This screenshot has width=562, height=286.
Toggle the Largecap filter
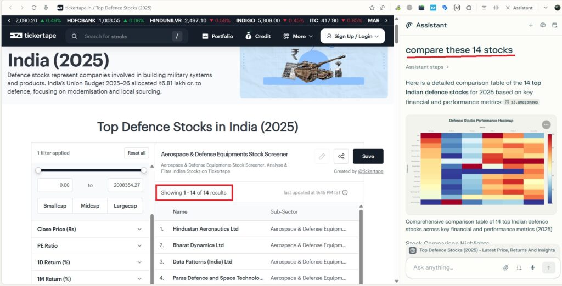click(x=126, y=205)
